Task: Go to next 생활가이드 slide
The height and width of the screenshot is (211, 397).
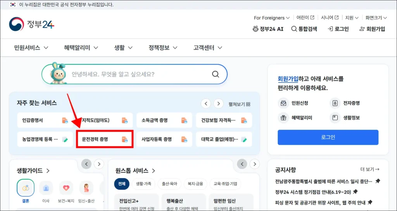Action: click(99, 164)
